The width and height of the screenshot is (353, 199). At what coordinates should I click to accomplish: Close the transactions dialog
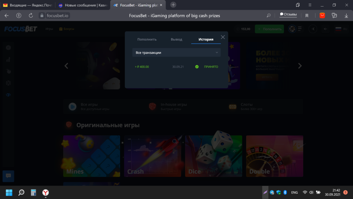pos(223,37)
